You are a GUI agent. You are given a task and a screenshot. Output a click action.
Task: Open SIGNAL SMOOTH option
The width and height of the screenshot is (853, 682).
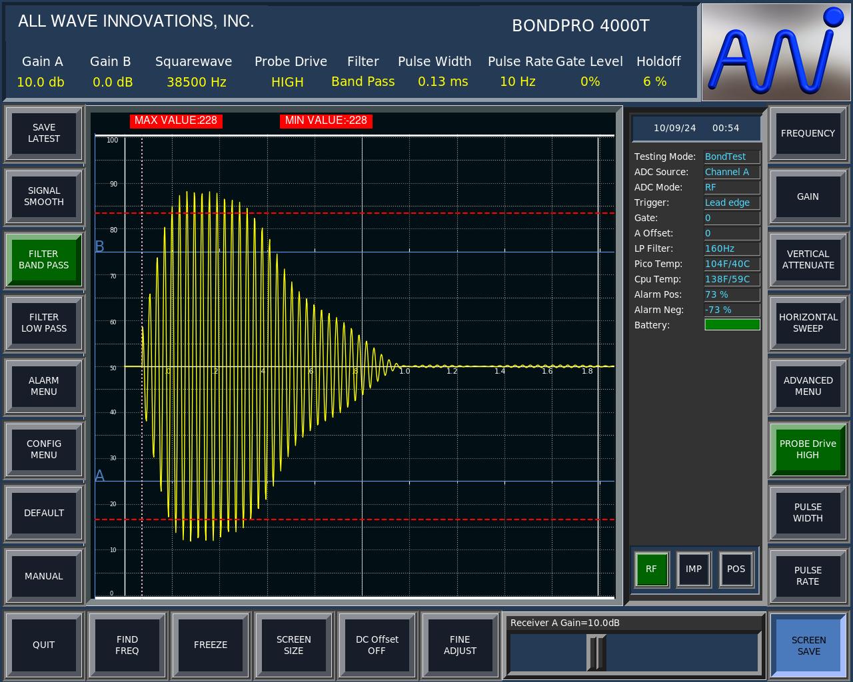point(44,196)
